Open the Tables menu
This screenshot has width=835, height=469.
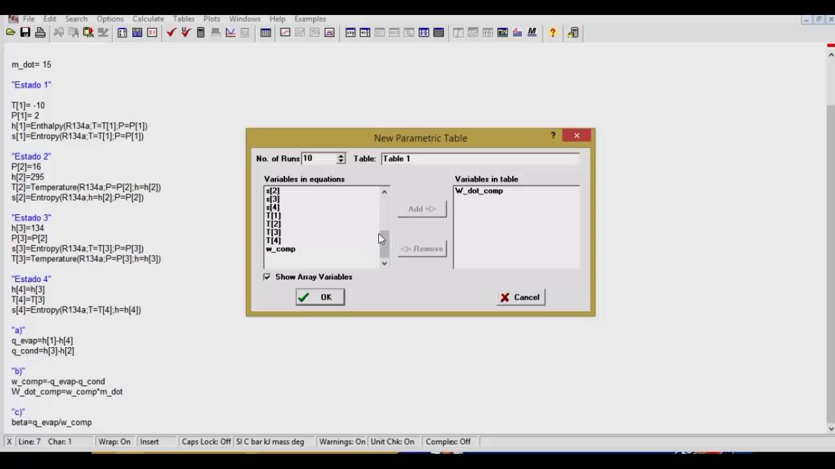[184, 19]
